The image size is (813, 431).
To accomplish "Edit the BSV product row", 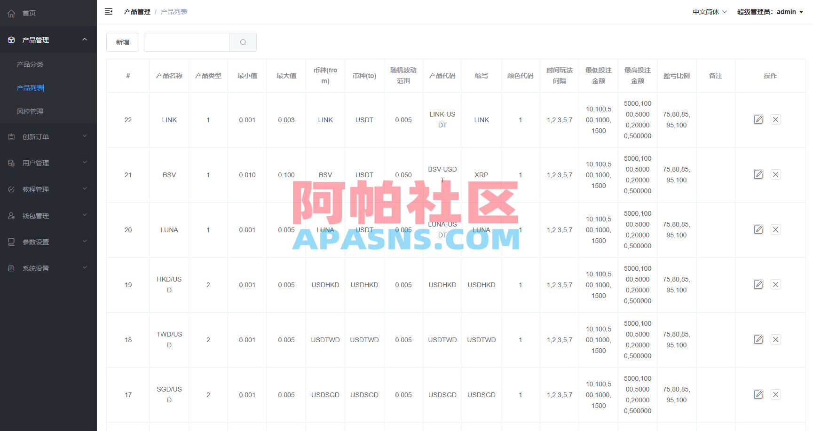I will coord(758,174).
